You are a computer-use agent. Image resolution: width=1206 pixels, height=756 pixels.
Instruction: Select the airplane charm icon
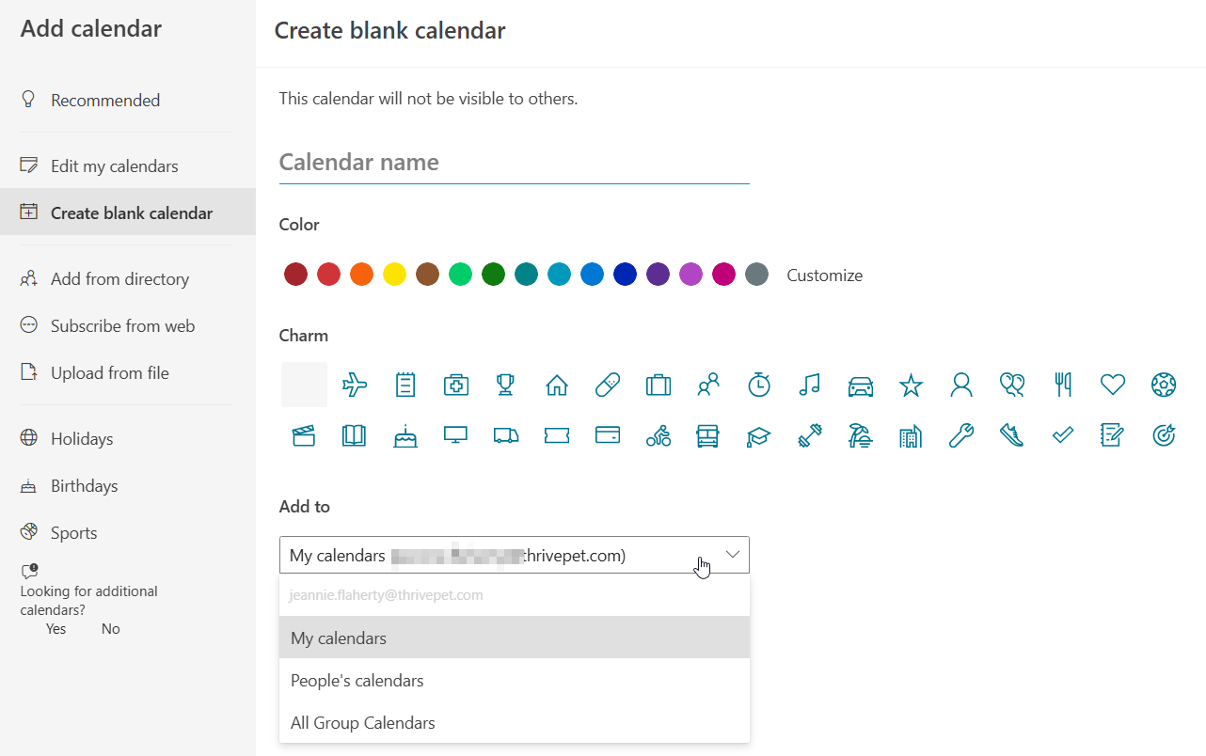click(355, 385)
